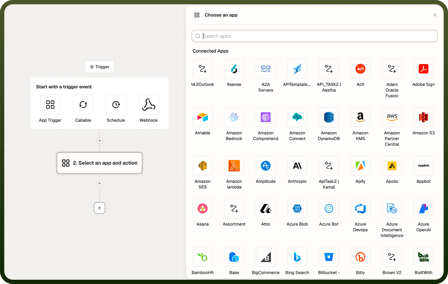Select Adani Oracle Fusion app
448x284 pixels.
click(392, 69)
